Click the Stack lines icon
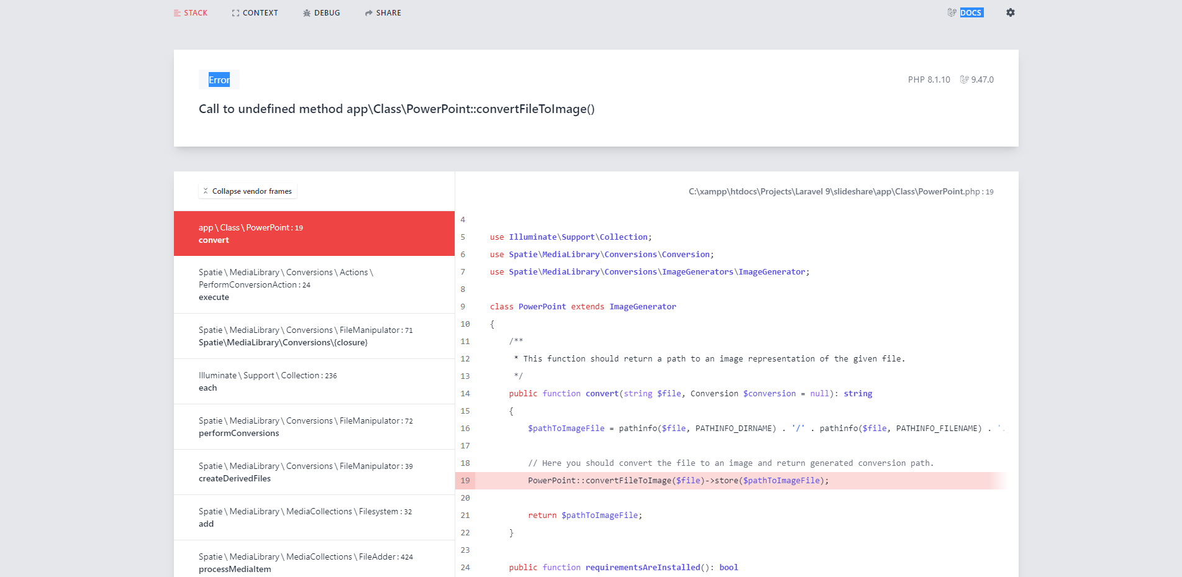 pyautogui.click(x=177, y=13)
